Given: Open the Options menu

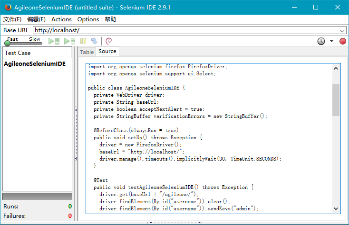Looking at the screenshot, I should coord(88,19).
